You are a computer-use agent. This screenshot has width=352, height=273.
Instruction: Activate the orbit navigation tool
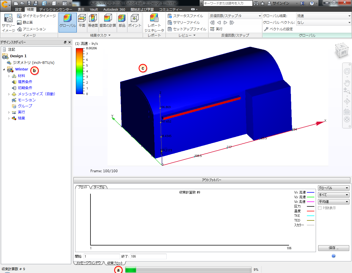(x=347, y=101)
